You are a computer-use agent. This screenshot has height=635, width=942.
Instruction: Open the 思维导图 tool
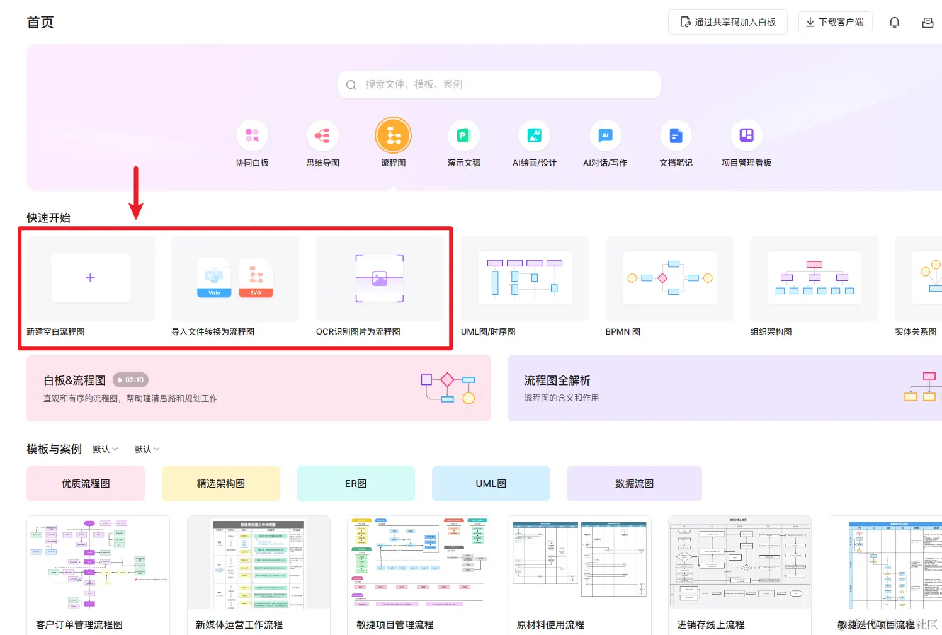pyautogui.click(x=322, y=135)
